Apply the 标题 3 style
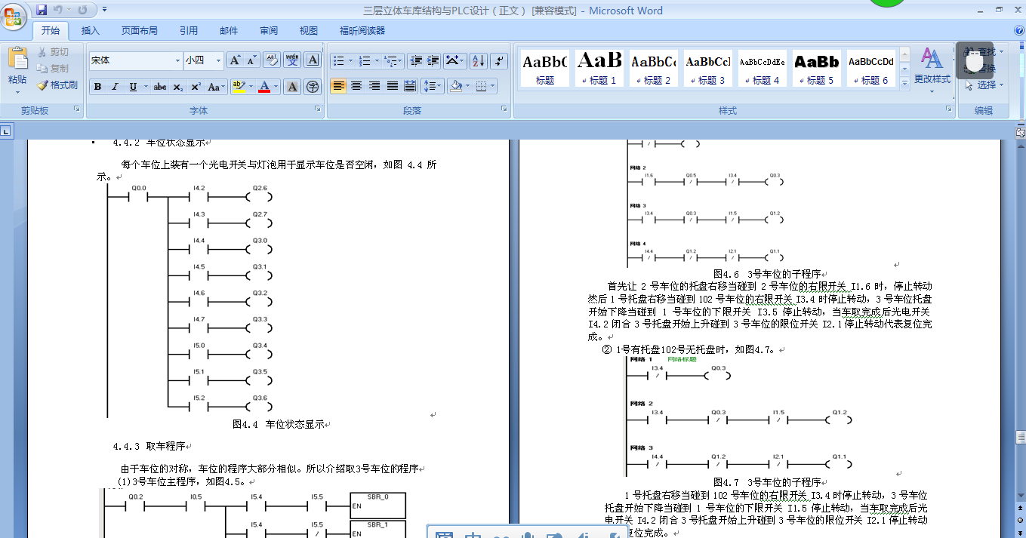The image size is (1026, 538). point(708,69)
